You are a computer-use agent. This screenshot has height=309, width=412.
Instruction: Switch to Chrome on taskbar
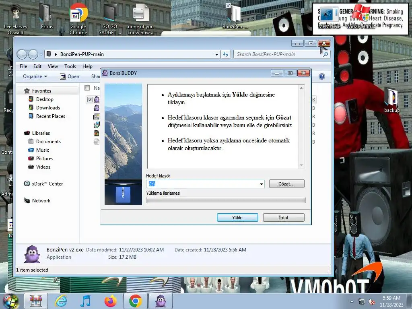tap(135, 301)
